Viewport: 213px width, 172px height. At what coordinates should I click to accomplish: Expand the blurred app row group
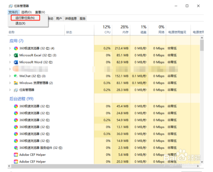point(10,69)
